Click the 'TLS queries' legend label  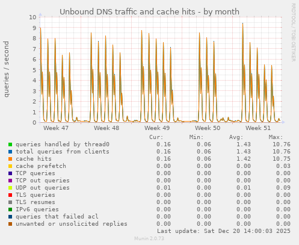coord(35,195)
